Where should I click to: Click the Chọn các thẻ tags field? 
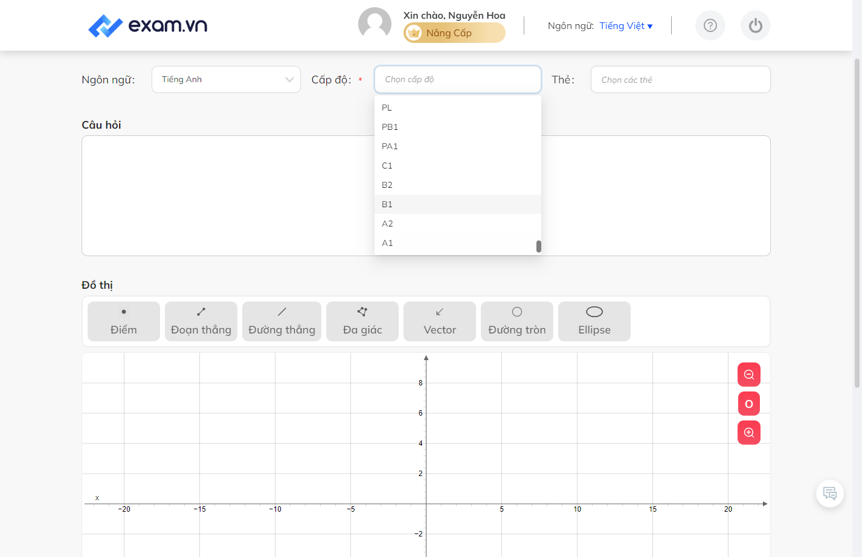click(x=681, y=79)
